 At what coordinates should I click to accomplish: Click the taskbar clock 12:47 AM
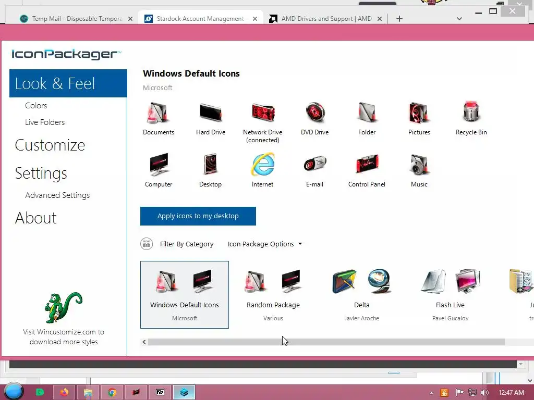click(511, 393)
